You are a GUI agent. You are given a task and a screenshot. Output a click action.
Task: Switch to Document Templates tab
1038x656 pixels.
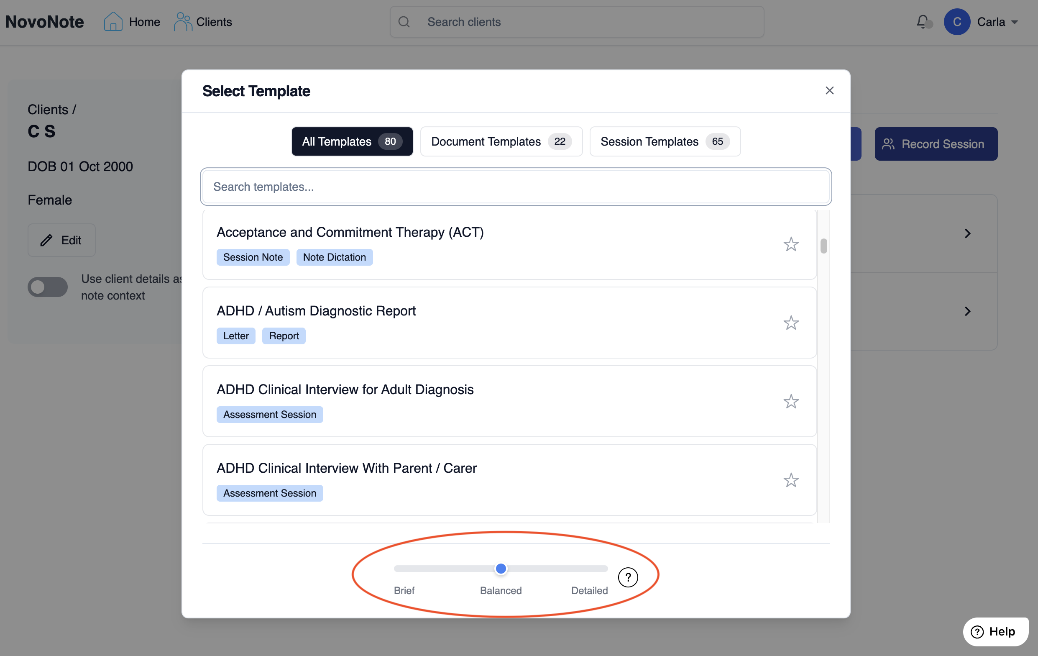click(x=501, y=141)
